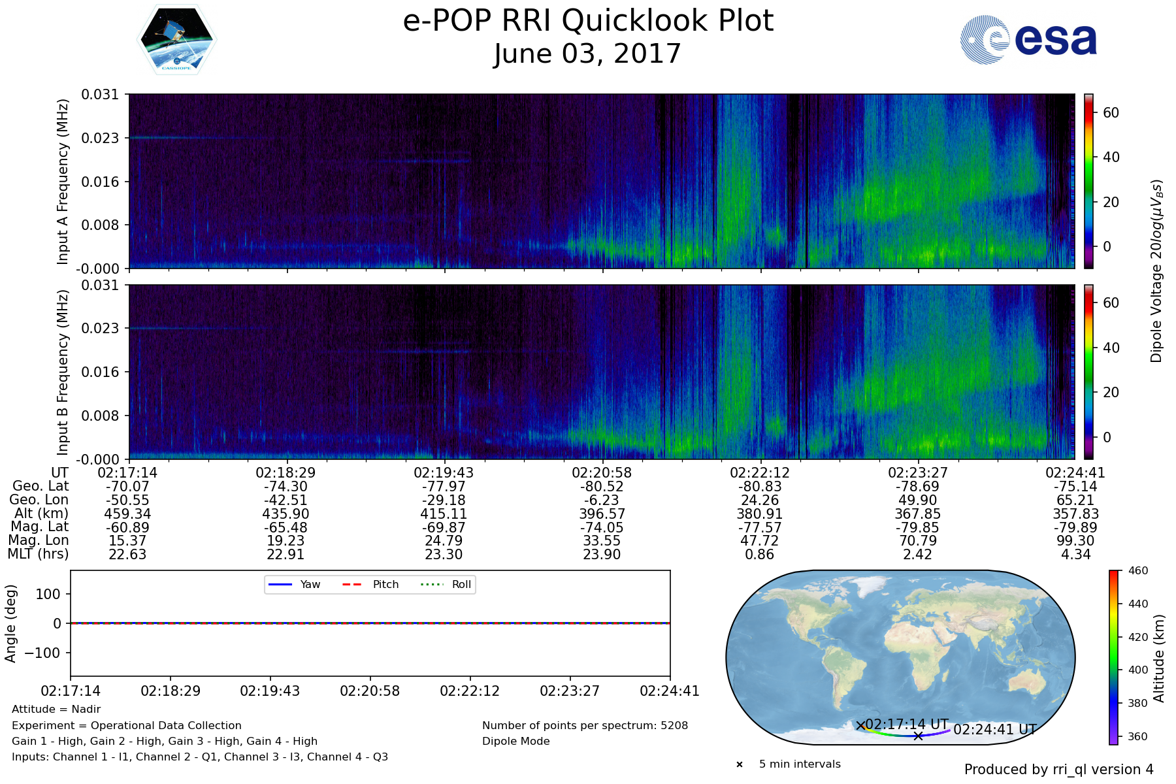Viewport: 1176px width, 784px height.
Task: Click the red dashed Pitch legend sample
Action: [x=352, y=584]
